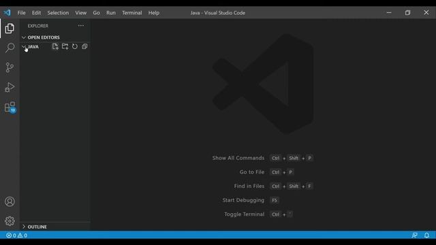The width and height of the screenshot is (436, 245).
Task: Create a New Folder in JAVA folder
Action: point(65,47)
